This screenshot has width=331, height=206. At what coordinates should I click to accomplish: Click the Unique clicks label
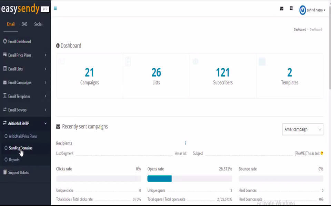pyautogui.click(x=64, y=191)
